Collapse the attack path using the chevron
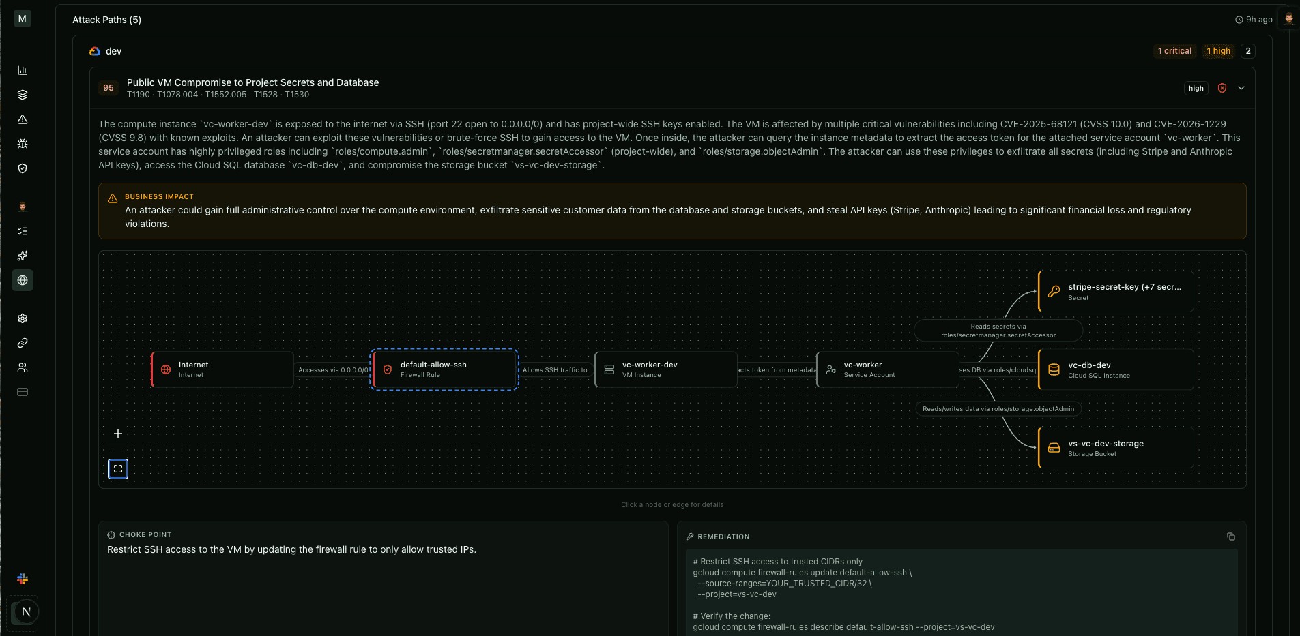 [x=1241, y=88]
